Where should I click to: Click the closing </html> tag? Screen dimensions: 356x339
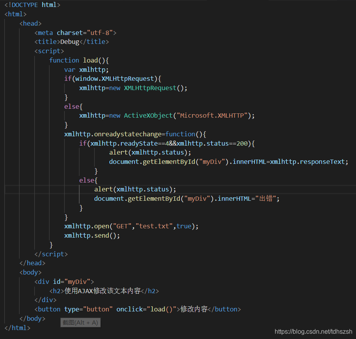pyautogui.click(x=18, y=328)
